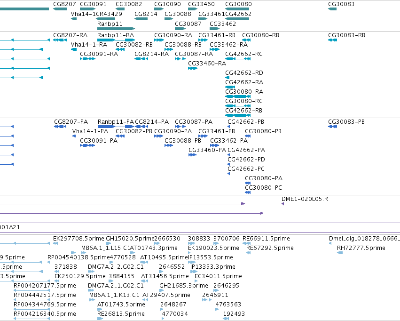The height and width of the screenshot is (321, 400).
Task: Click the EC34011.5prime EST label
Action: click(218, 276)
